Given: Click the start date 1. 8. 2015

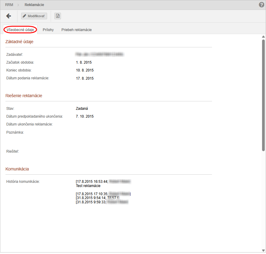Looking at the screenshot, I should click(84, 62).
